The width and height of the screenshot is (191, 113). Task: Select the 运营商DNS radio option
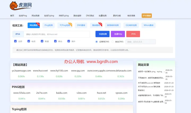click(97, 42)
